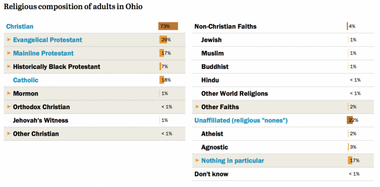380x187 pixels.
Task: Expand Historically Black Protestant arrow
Action: tap(9, 67)
